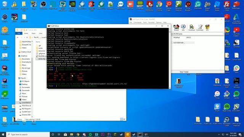Screen dimensions: 244x137
Task: Open the Grammarly desktop shortcut
Action: [x=198, y=5]
